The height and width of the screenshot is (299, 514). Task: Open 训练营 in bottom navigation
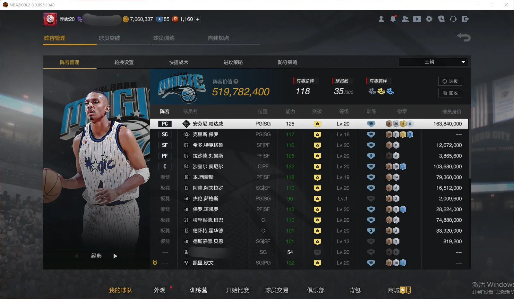[x=199, y=290]
